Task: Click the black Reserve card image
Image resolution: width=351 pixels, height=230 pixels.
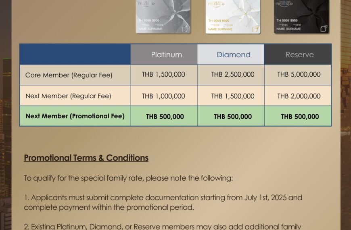Action: click(x=301, y=17)
